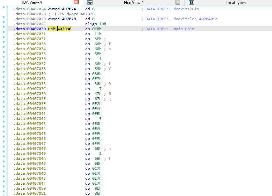Click the 0EBh byte at address 00407030
This screenshot has width=272, height=196.
click(97, 29)
